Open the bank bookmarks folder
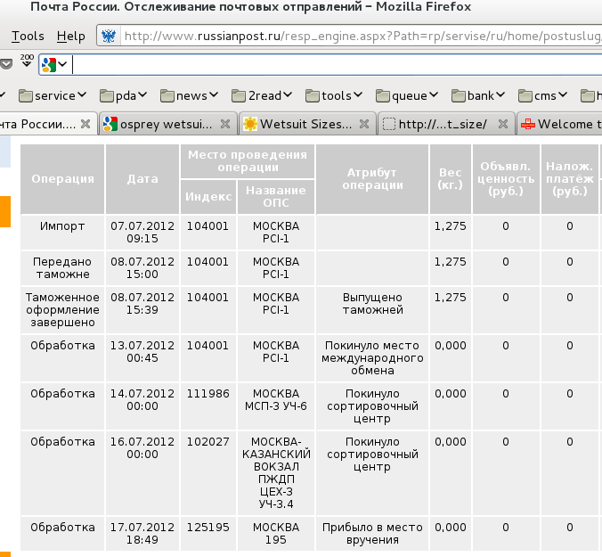This screenshot has width=602, height=557. (478, 95)
